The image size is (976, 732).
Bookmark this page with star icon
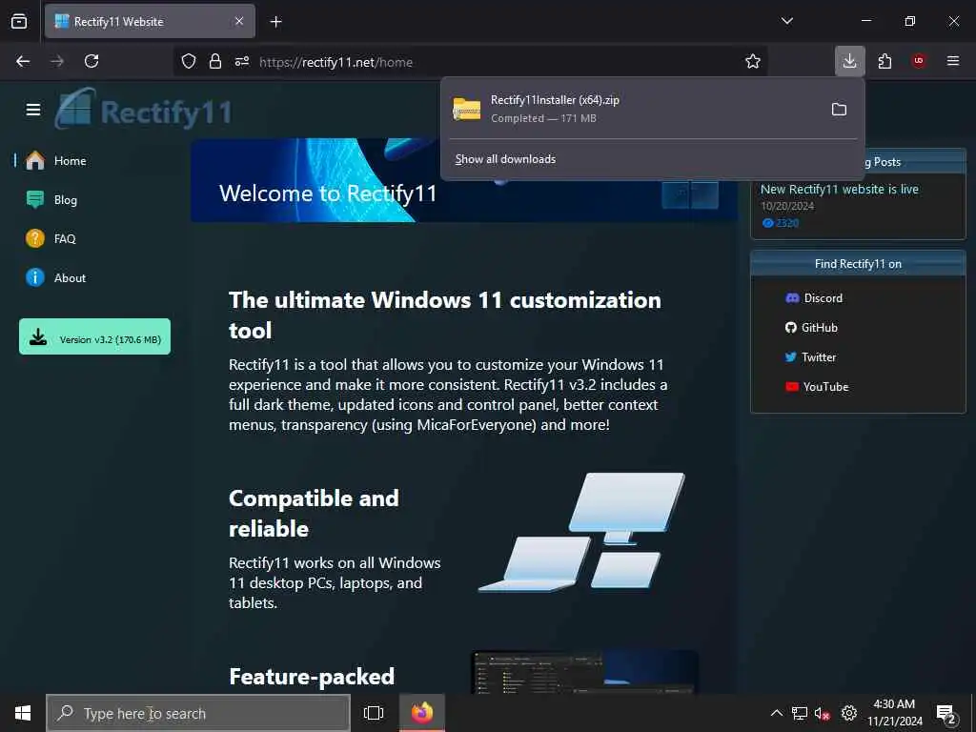pyautogui.click(x=753, y=61)
